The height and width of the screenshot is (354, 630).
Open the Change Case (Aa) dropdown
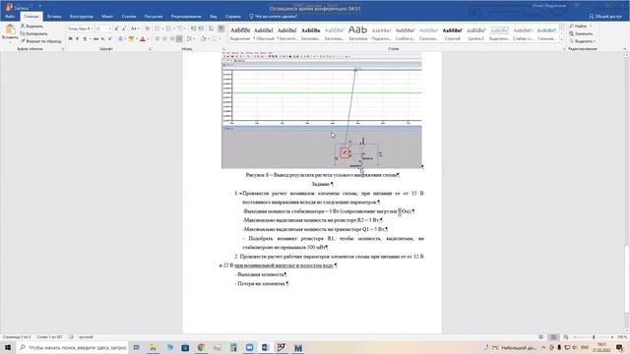pos(134,29)
